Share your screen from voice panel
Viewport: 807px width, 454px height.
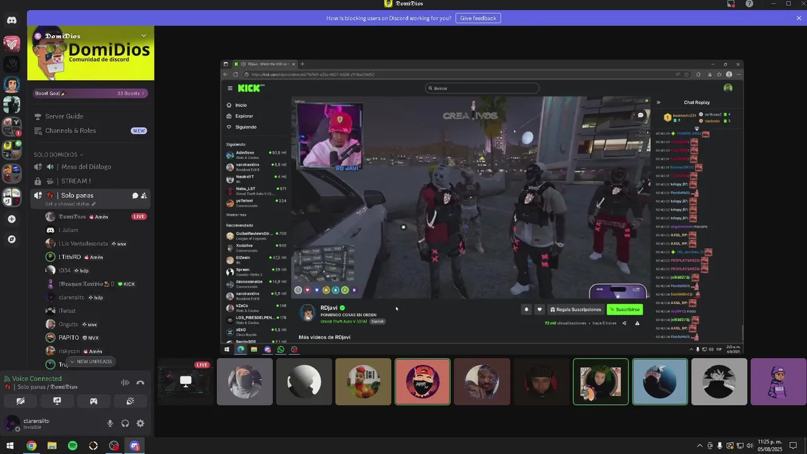point(57,401)
